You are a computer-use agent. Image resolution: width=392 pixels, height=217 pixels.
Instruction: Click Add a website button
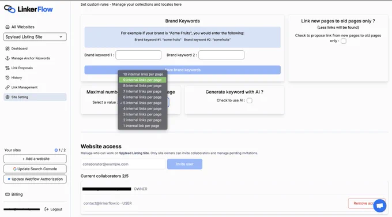click(35, 159)
